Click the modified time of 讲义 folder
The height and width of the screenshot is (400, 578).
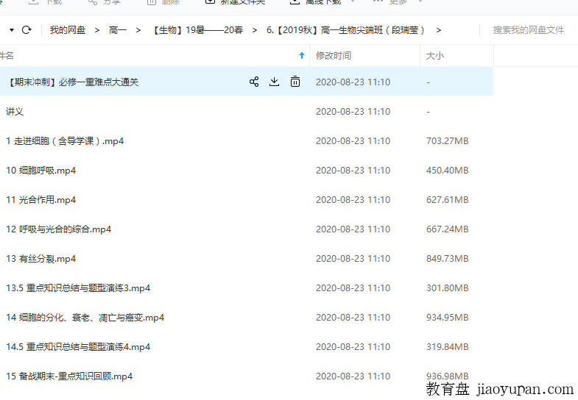(x=353, y=112)
